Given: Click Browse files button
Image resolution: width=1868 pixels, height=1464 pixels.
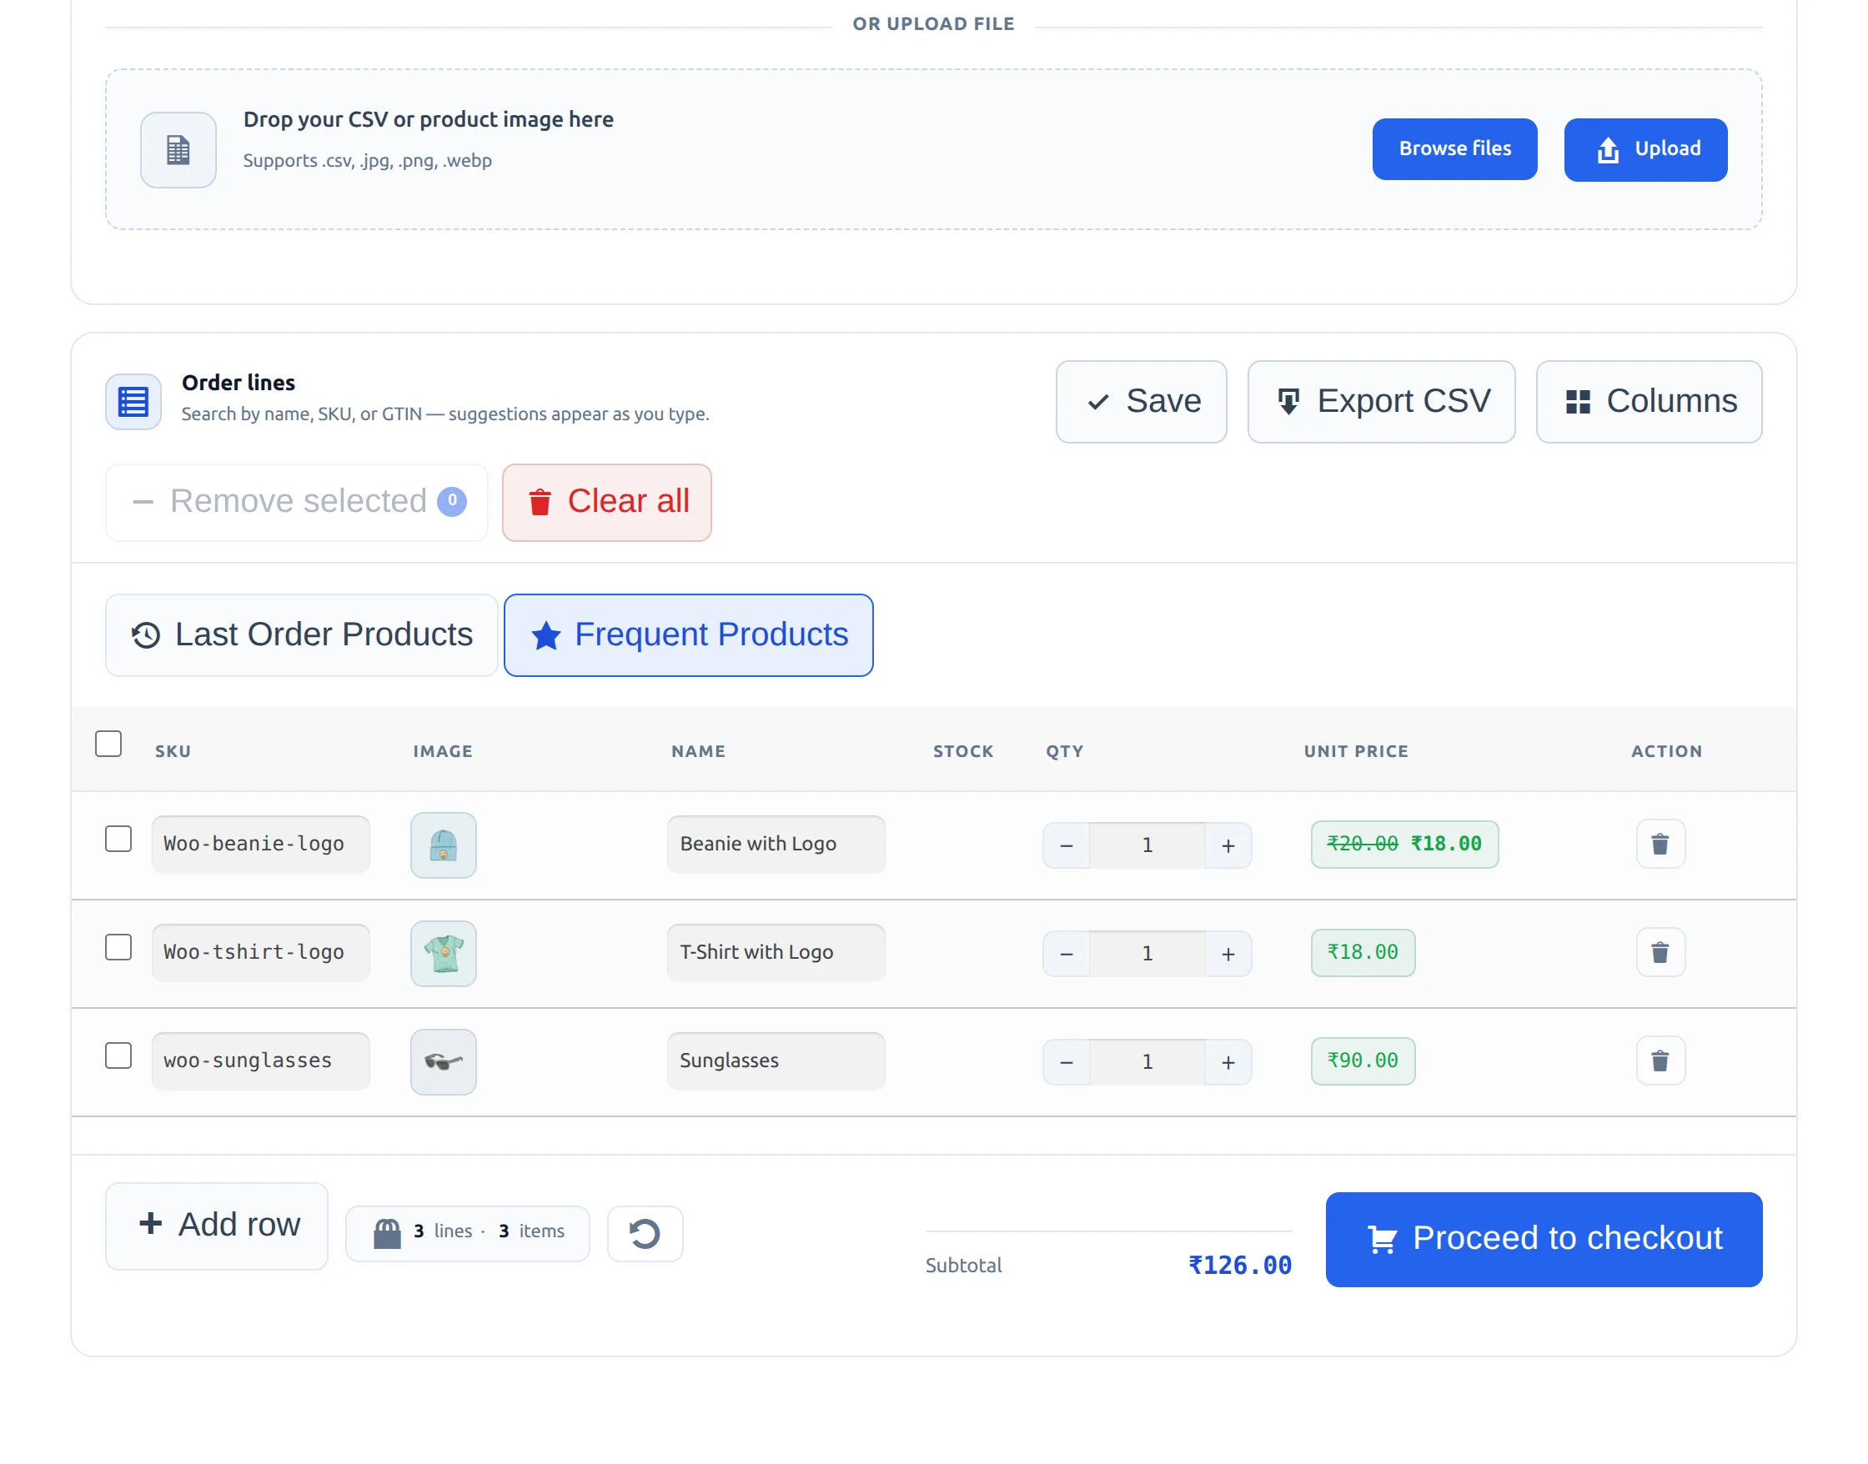Looking at the screenshot, I should point(1454,149).
